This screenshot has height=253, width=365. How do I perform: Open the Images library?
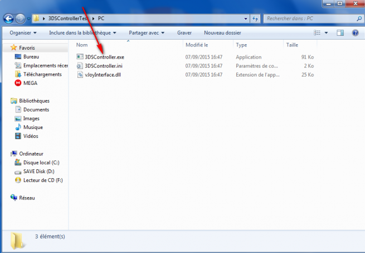31,118
